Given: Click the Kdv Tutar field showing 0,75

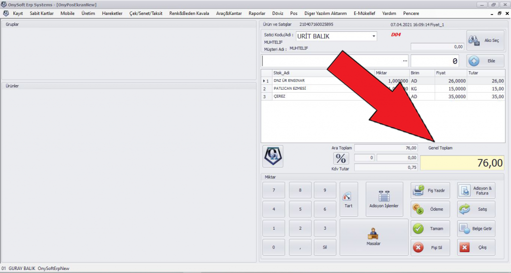Looking at the screenshot, I should 386,167.
